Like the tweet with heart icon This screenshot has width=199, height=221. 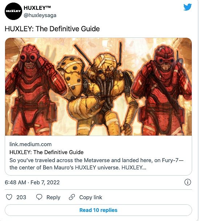tap(9, 197)
